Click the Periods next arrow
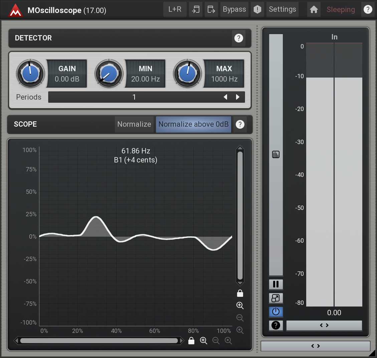The image size is (377, 358). point(238,97)
